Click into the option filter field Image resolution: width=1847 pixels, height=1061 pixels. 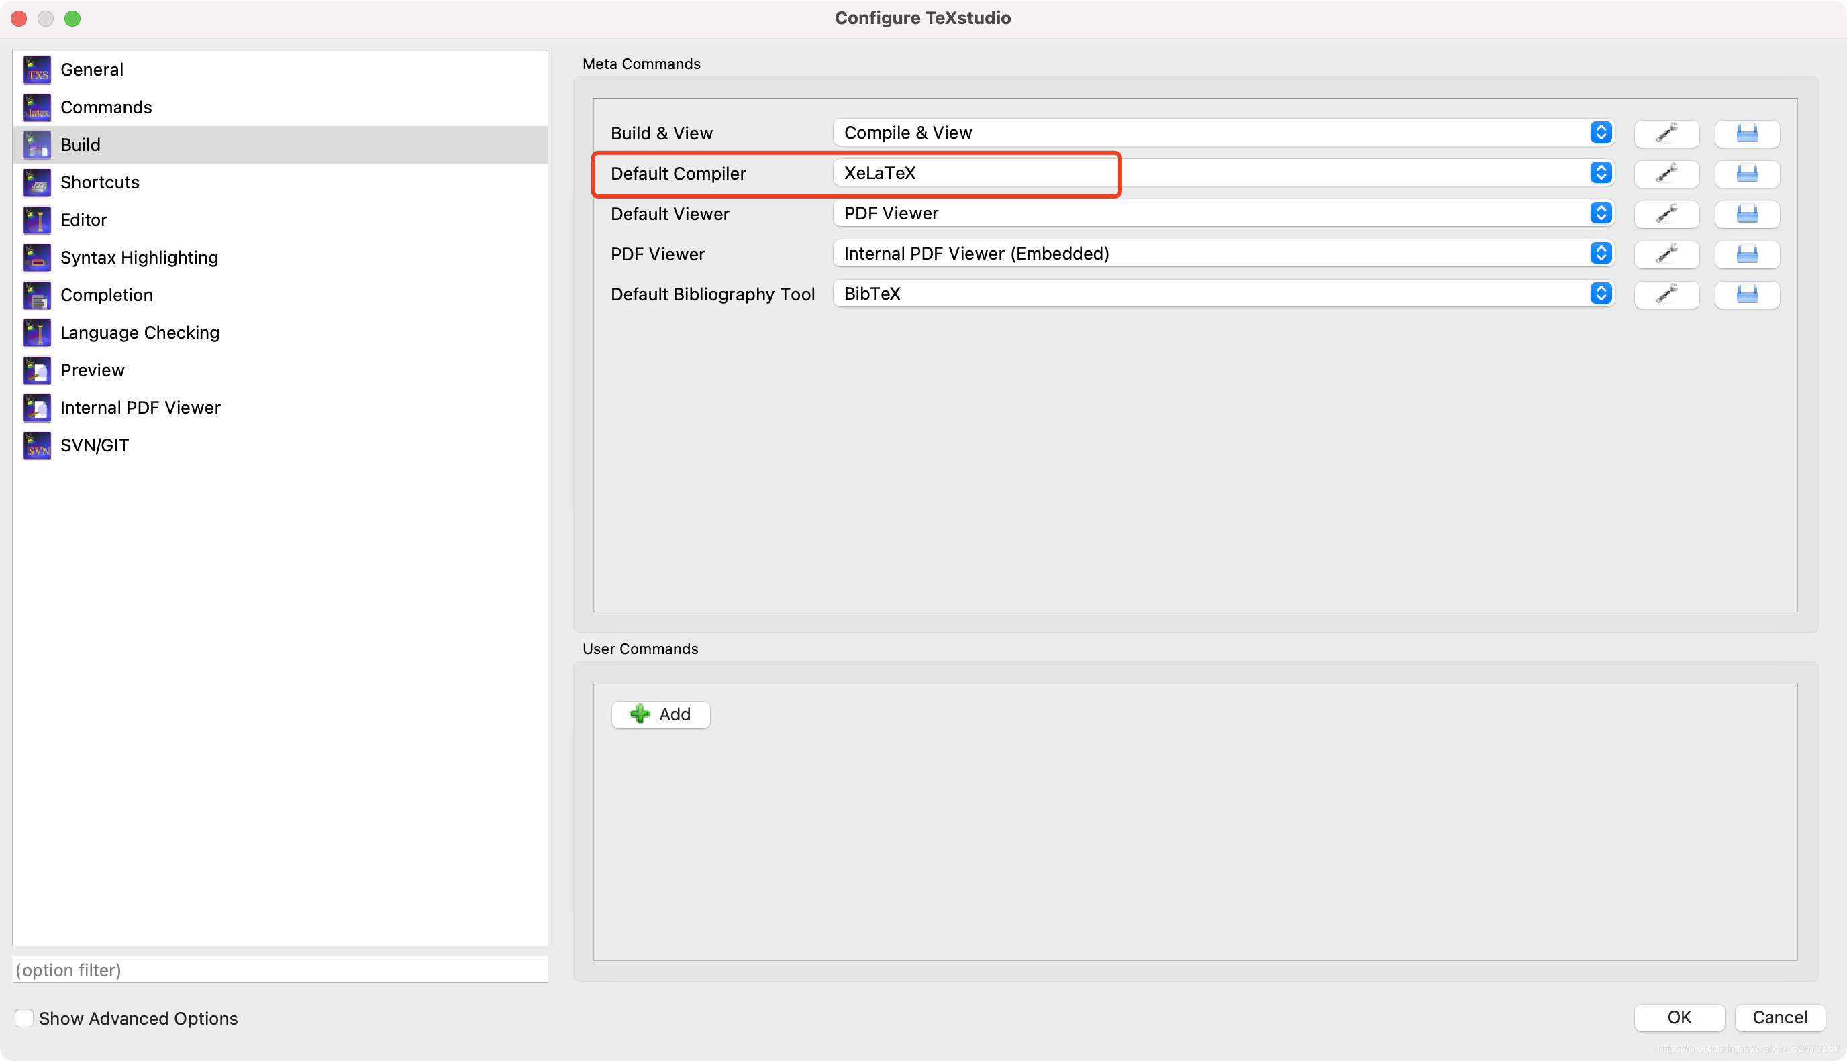pyautogui.click(x=280, y=970)
